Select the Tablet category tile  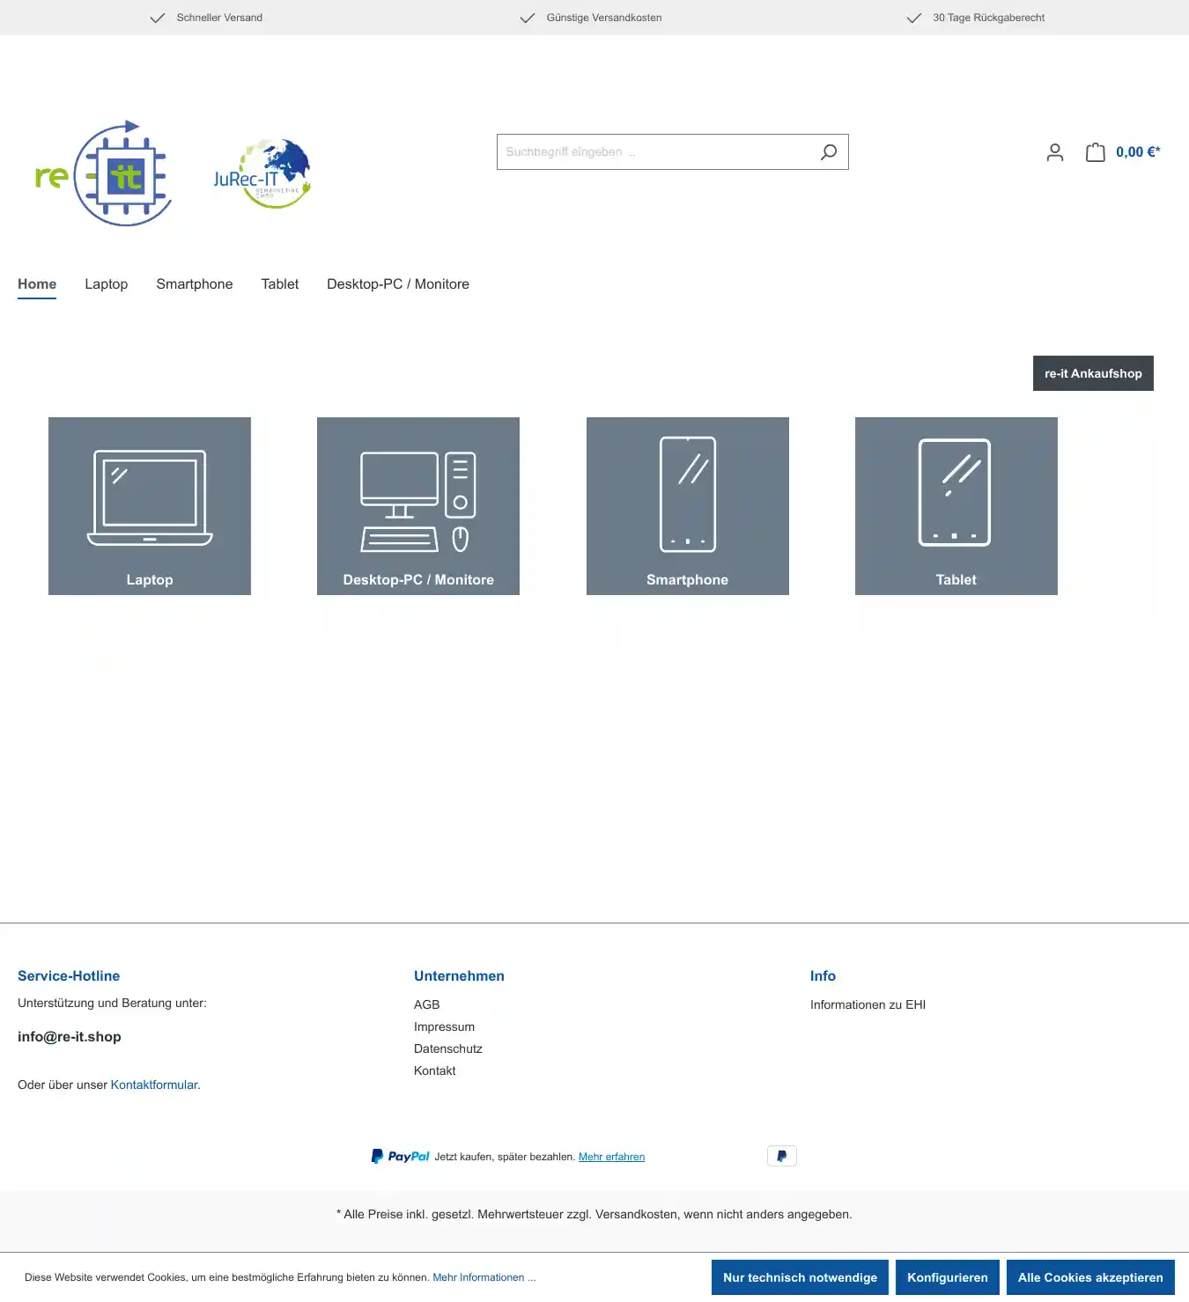pyautogui.click(x=956, y=506)
